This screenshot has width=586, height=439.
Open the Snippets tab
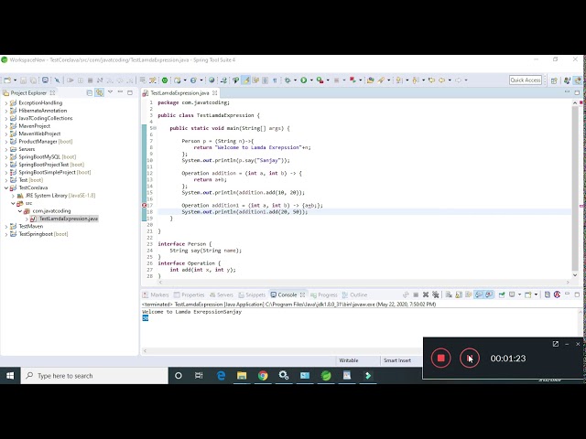point(252,294)
